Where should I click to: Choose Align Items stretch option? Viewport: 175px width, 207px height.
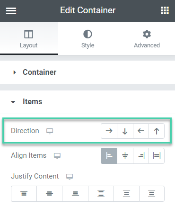(x=157, y=156)
